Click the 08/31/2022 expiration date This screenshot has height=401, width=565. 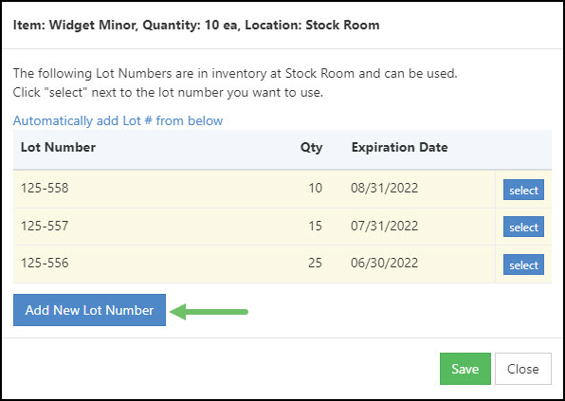coord(385,188)
